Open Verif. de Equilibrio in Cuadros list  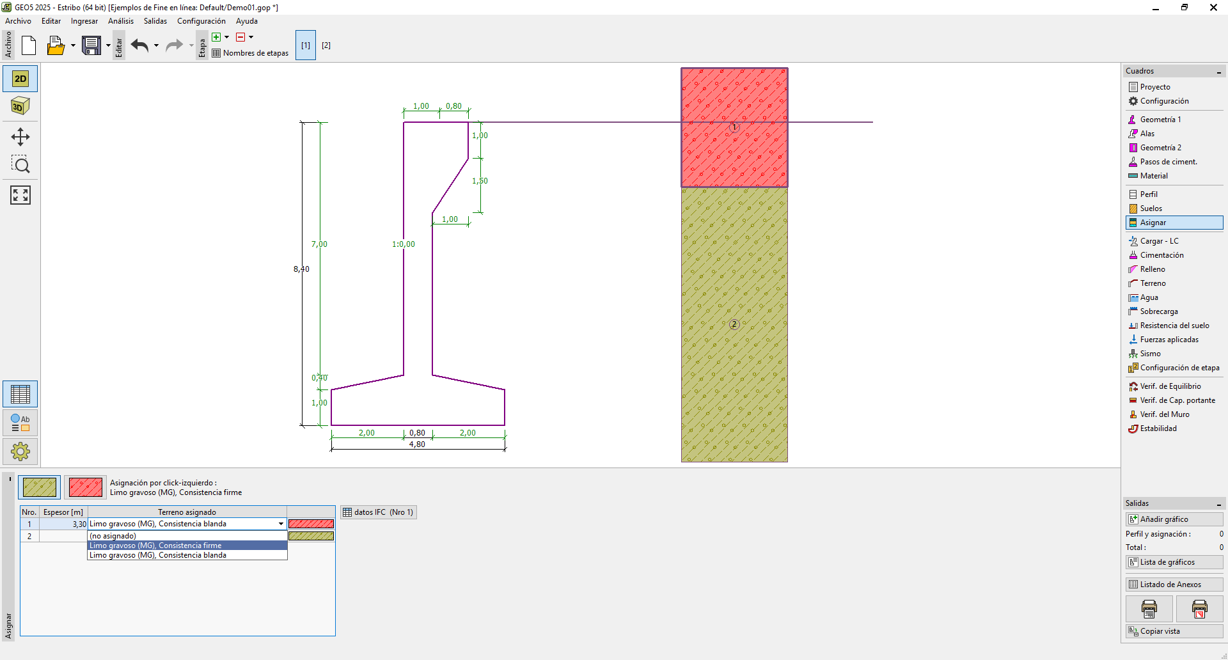(x=1170, y=386)
